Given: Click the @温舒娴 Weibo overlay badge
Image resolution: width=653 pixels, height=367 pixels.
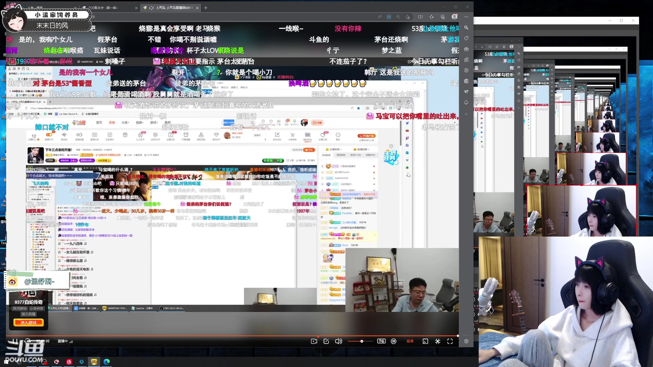Looking at the screenshot, I should 37,281.
